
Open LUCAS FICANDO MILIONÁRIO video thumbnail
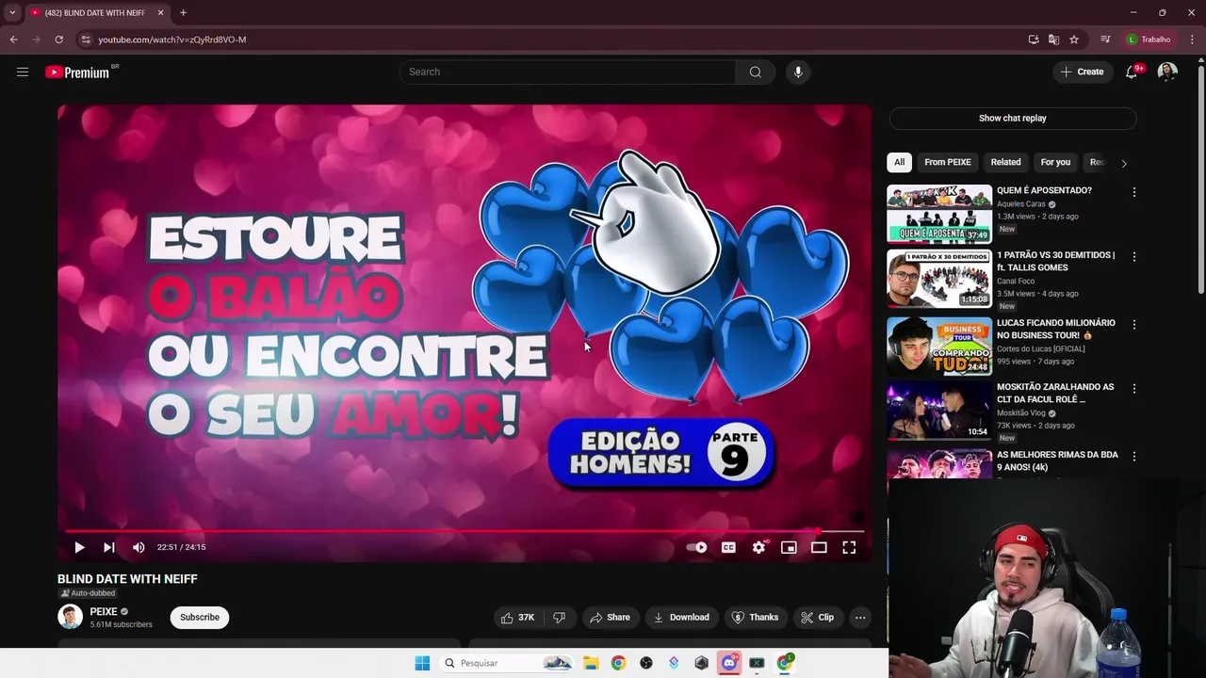click(x=939, y=346)
